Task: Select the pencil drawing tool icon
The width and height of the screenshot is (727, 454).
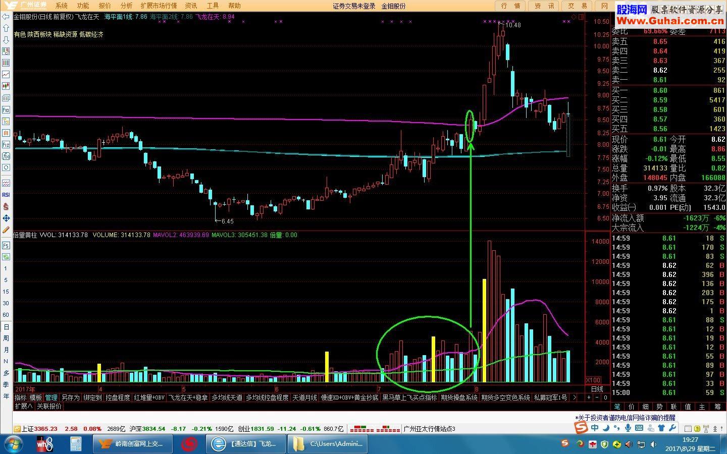Action: coord(6,230)
